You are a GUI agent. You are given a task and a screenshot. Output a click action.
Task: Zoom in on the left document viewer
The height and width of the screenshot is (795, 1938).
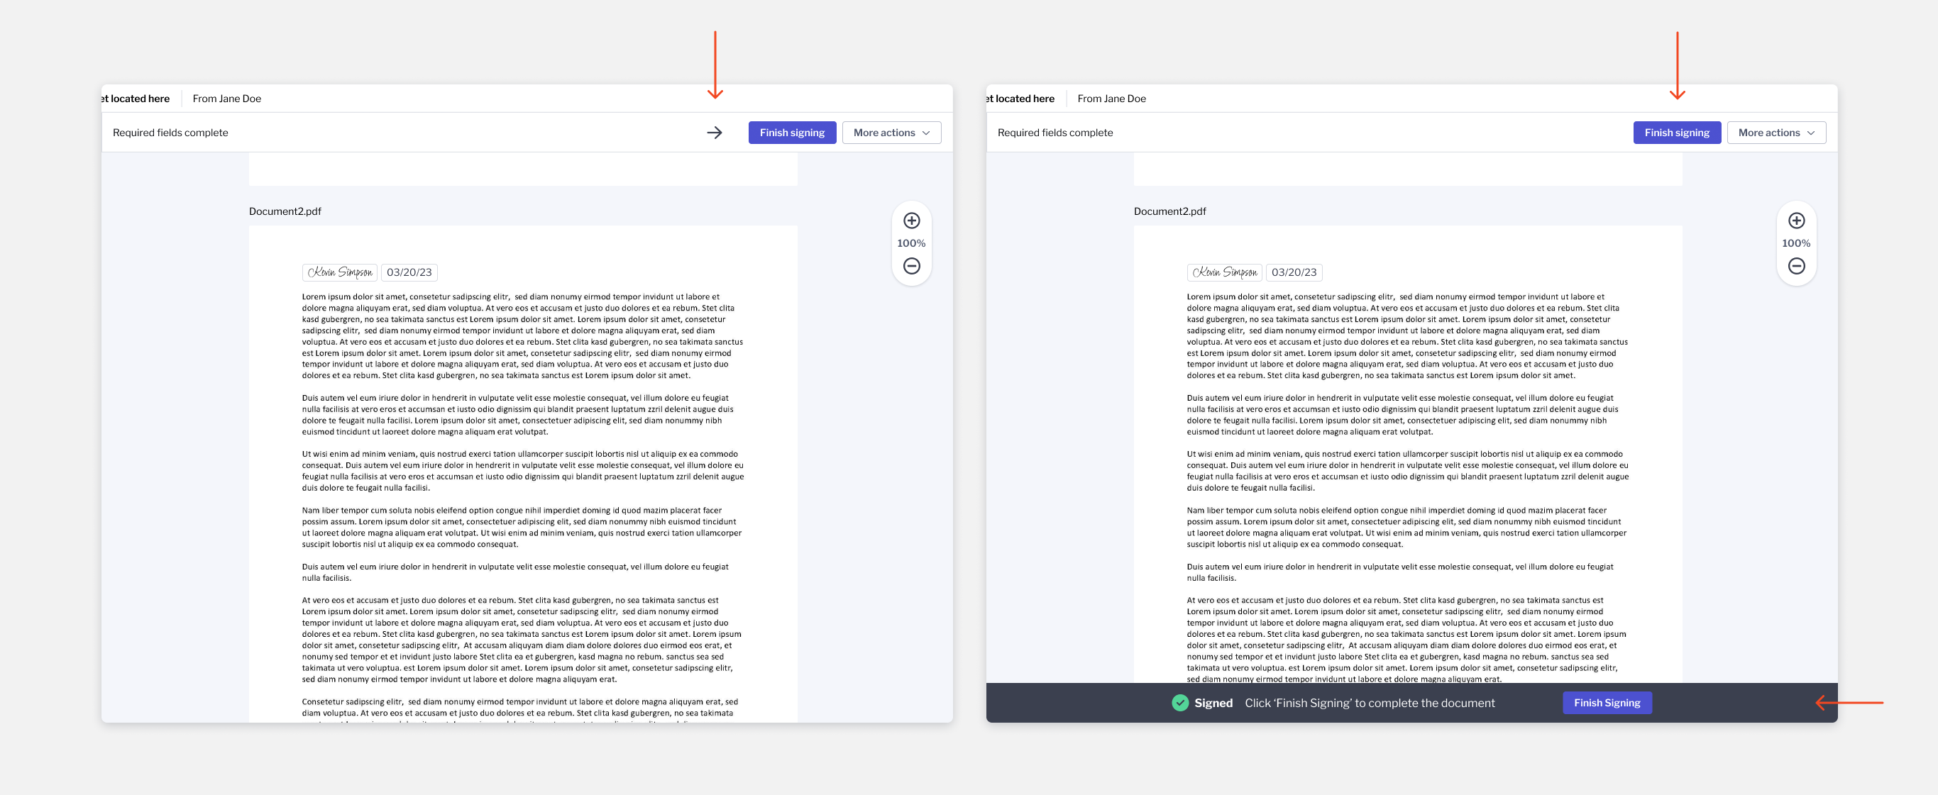(911, 221)
